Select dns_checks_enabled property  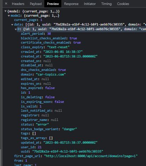(38, 70)
